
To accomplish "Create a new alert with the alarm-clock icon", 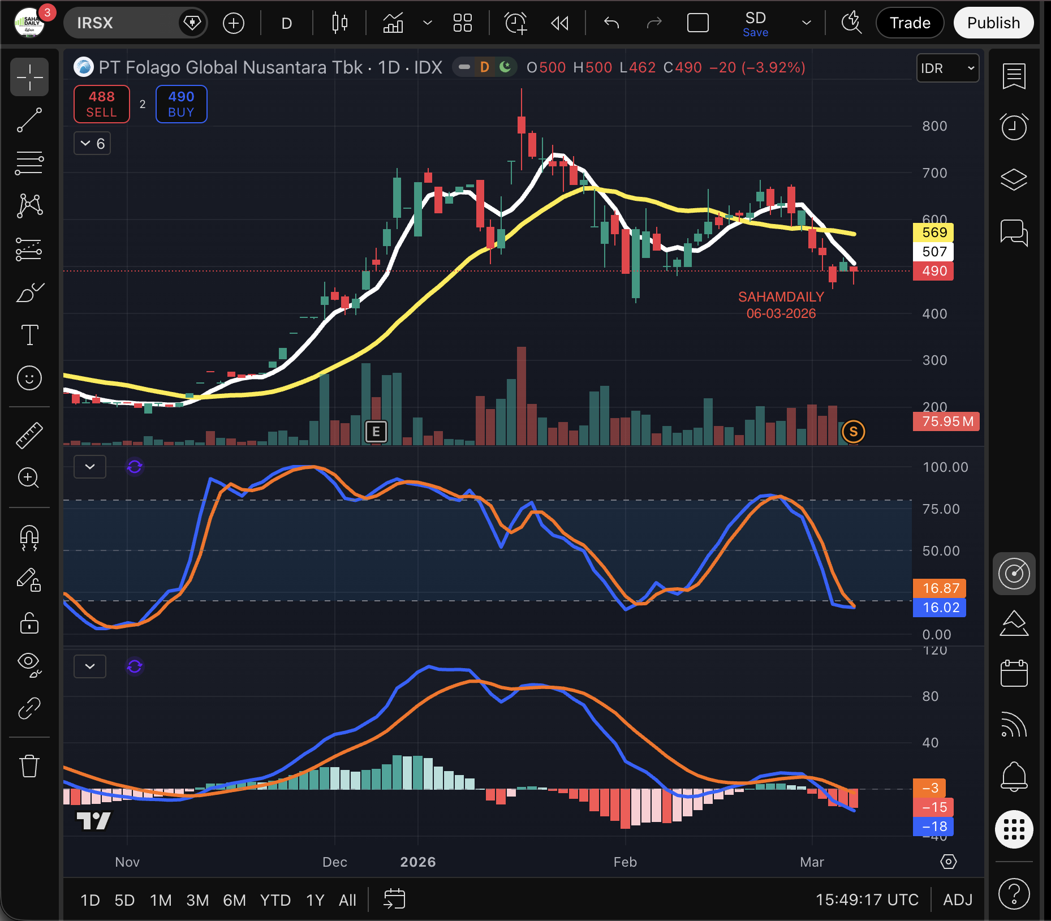I will [515, 23].
